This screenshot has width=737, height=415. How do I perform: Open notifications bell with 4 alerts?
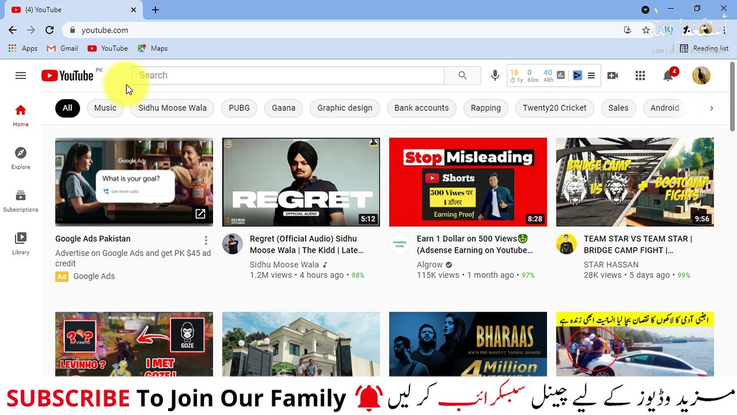[668, 76]
